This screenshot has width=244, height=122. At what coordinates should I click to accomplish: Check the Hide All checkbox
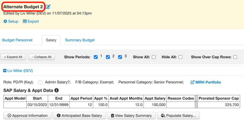click(x=180, y=57)
